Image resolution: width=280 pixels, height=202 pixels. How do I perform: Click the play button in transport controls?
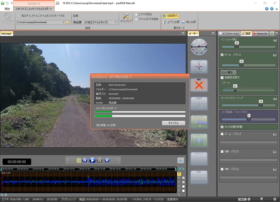click(x=92, y=160)
